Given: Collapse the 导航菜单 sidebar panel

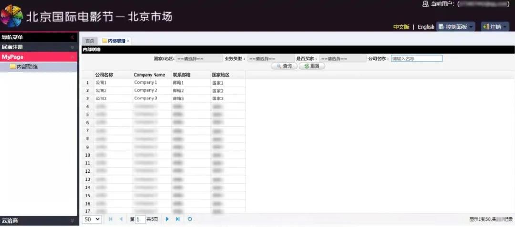Looking at the screenshot, I should click(72, 37).
